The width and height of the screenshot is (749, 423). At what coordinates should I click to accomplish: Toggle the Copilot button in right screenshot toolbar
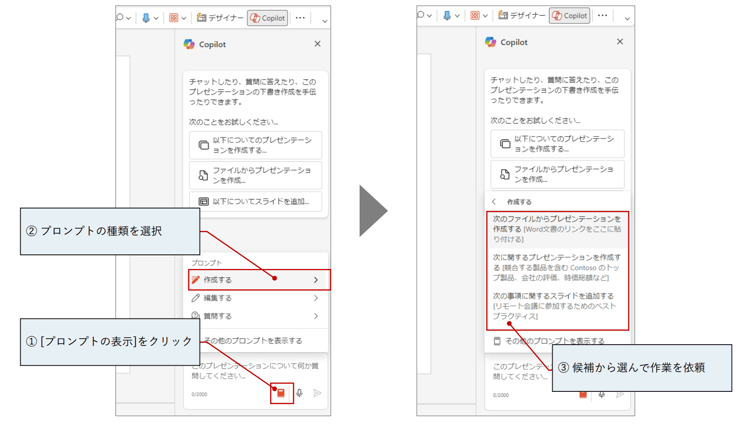570,16
